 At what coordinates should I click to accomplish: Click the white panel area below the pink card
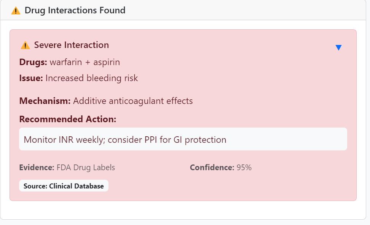pyautogui.click(x=183, y=210)
